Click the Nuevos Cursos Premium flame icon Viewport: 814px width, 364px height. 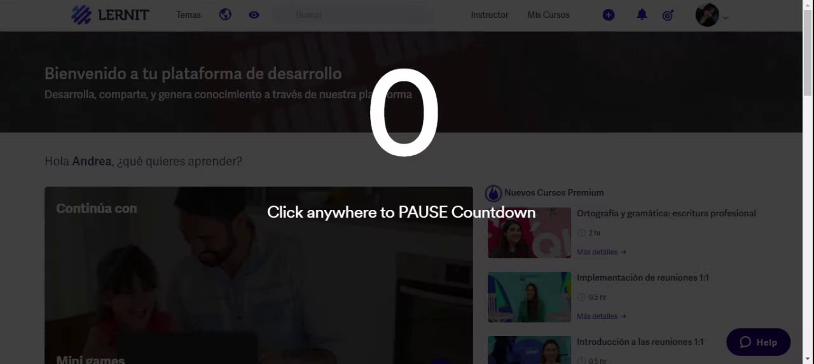493,193
